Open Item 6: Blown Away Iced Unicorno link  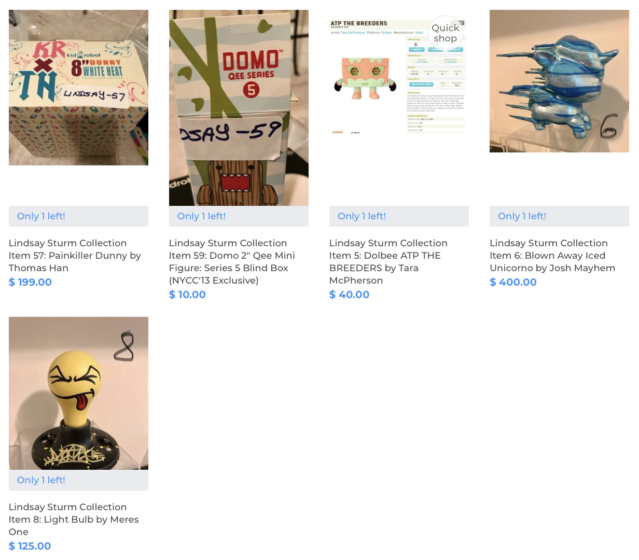coord(552,256)
